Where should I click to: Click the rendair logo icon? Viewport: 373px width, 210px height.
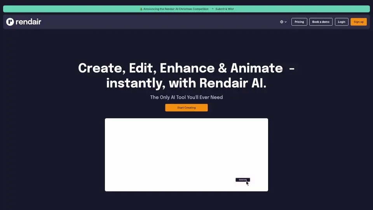point(10,22)
